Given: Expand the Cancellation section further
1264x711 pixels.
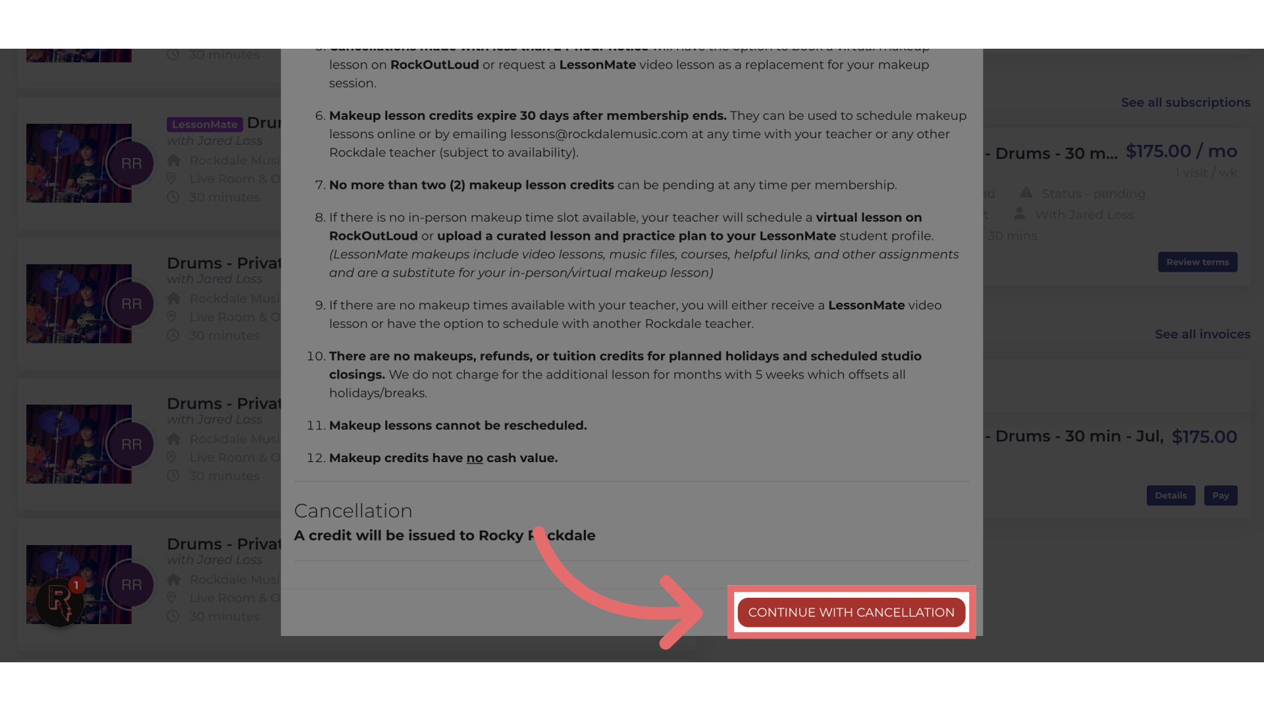Looking at the screenshot, I should pyautogui.click(x=354, y=512).
